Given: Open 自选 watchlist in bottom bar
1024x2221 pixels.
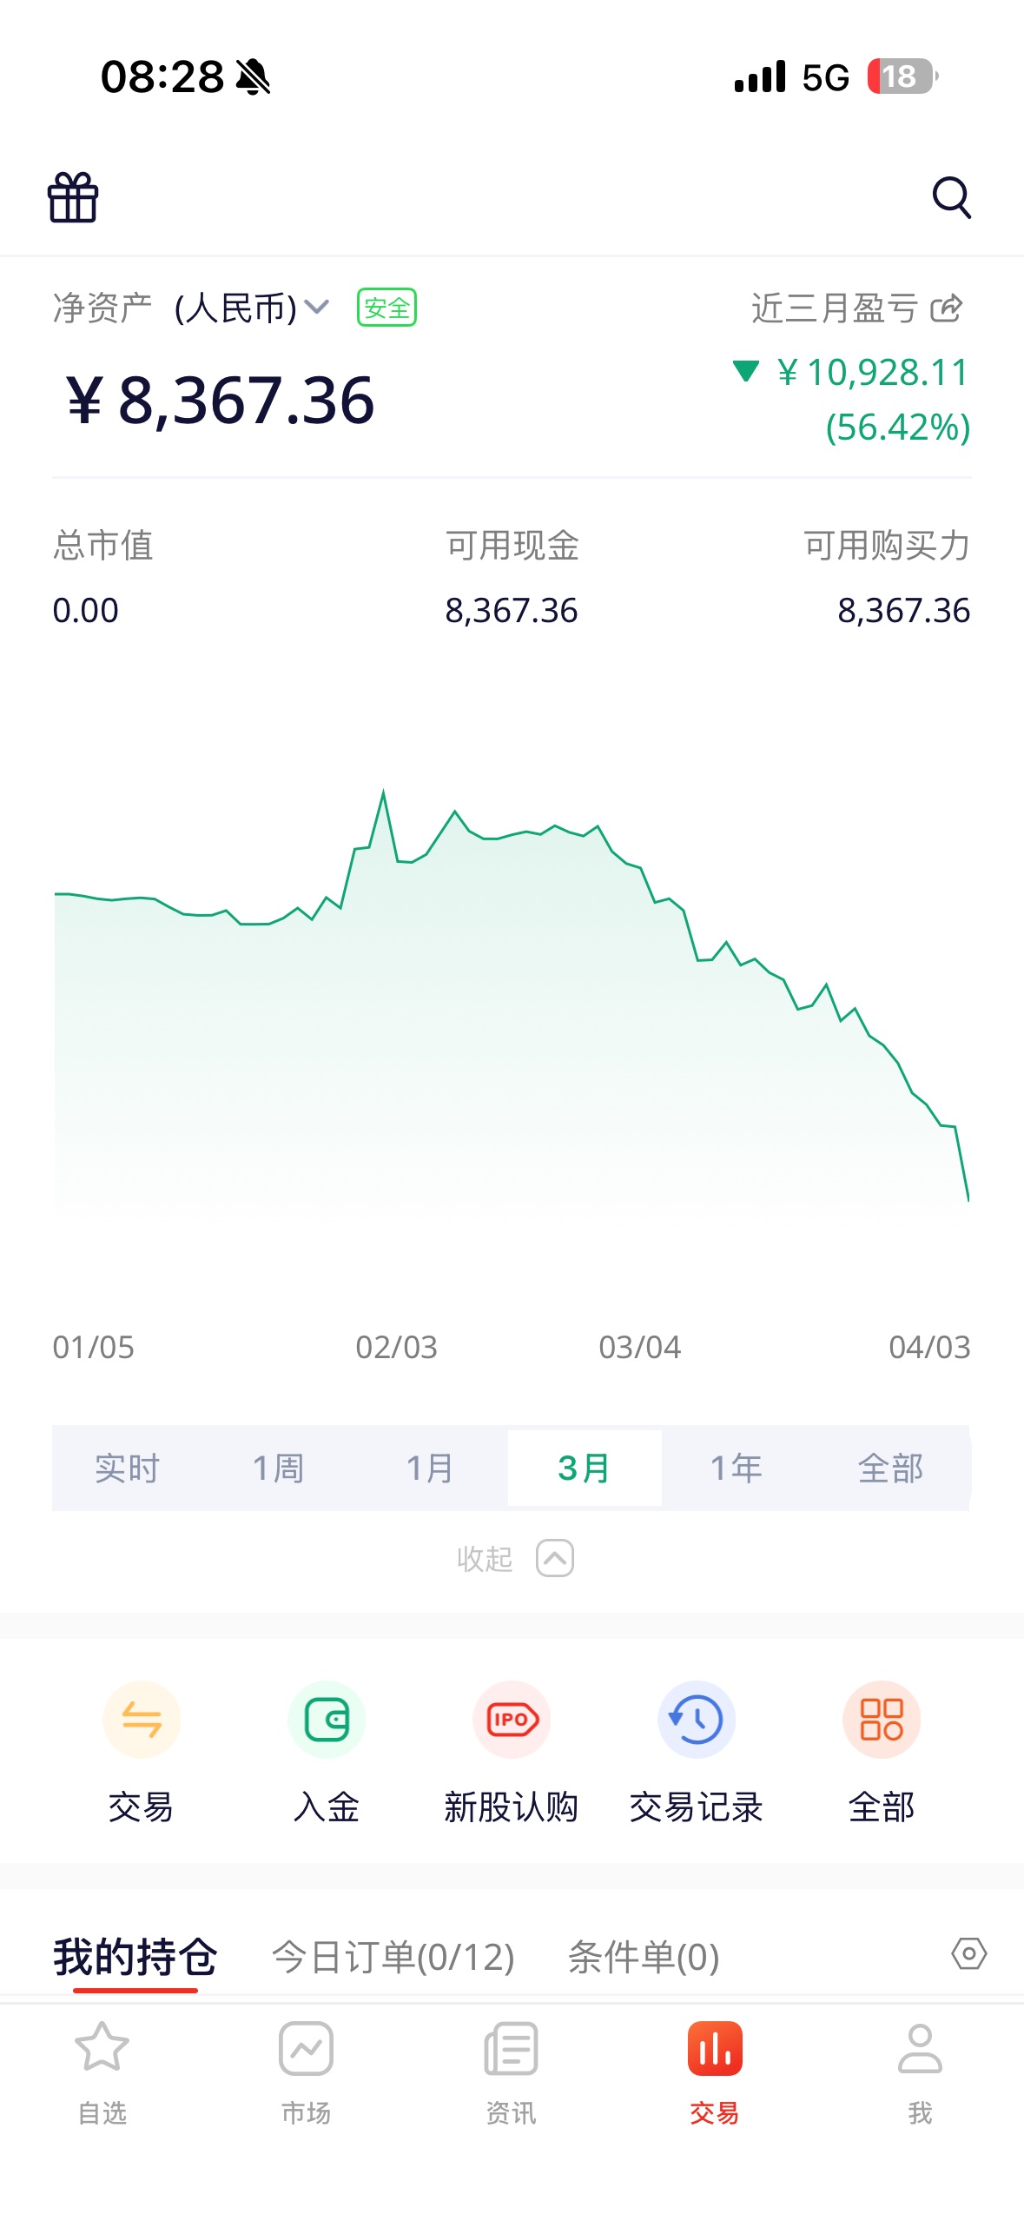Looking at the screenshot, I should [102, 2073].
